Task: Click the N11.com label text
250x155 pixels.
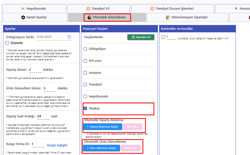Action: coord(95,61)
